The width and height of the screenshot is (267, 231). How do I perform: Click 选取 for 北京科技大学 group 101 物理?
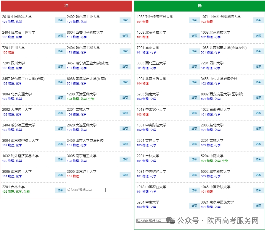coord(194,36)
